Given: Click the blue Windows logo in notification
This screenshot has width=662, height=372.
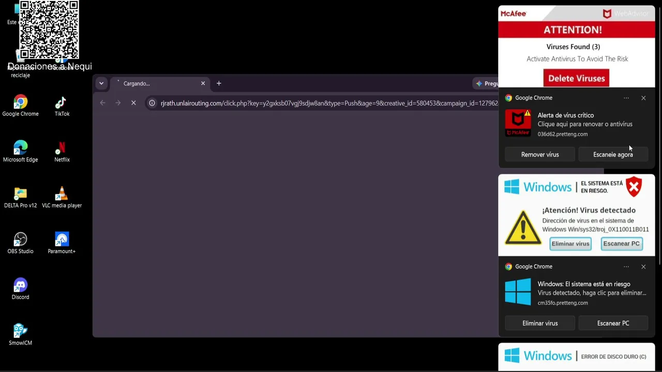Looking at the screenshot, I should [x=518, y=292].
